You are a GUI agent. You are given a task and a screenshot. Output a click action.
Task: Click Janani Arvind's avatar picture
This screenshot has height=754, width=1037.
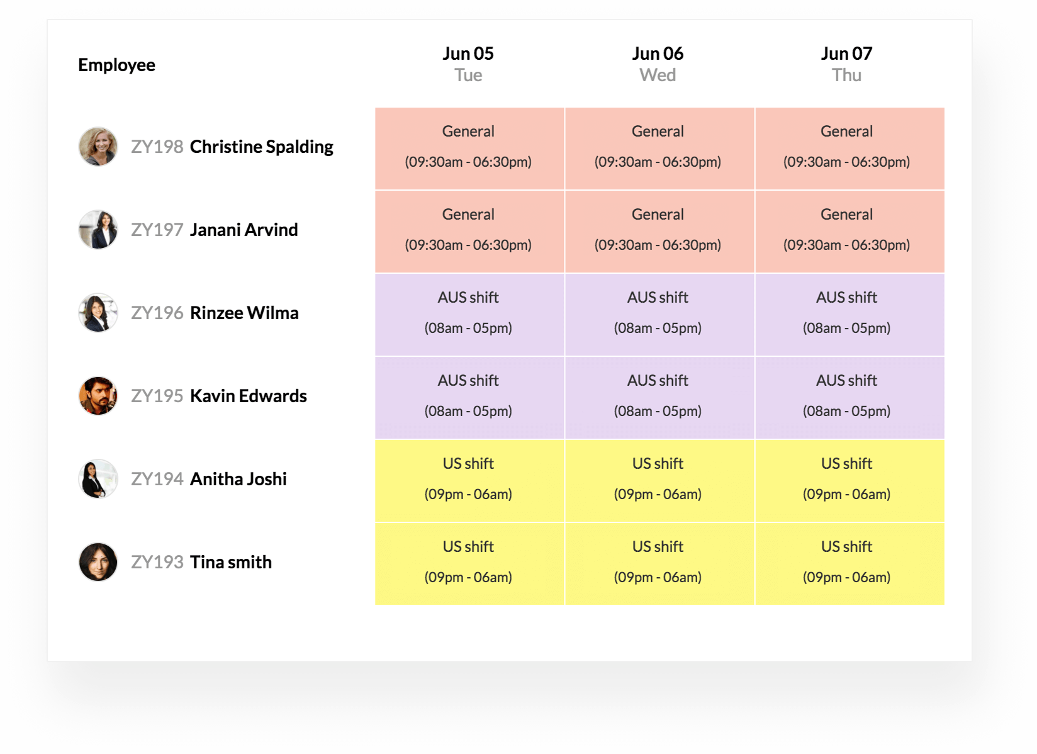[98, 230]
